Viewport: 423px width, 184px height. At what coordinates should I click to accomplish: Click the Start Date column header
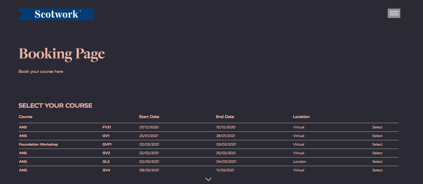(x=149, y=117)
